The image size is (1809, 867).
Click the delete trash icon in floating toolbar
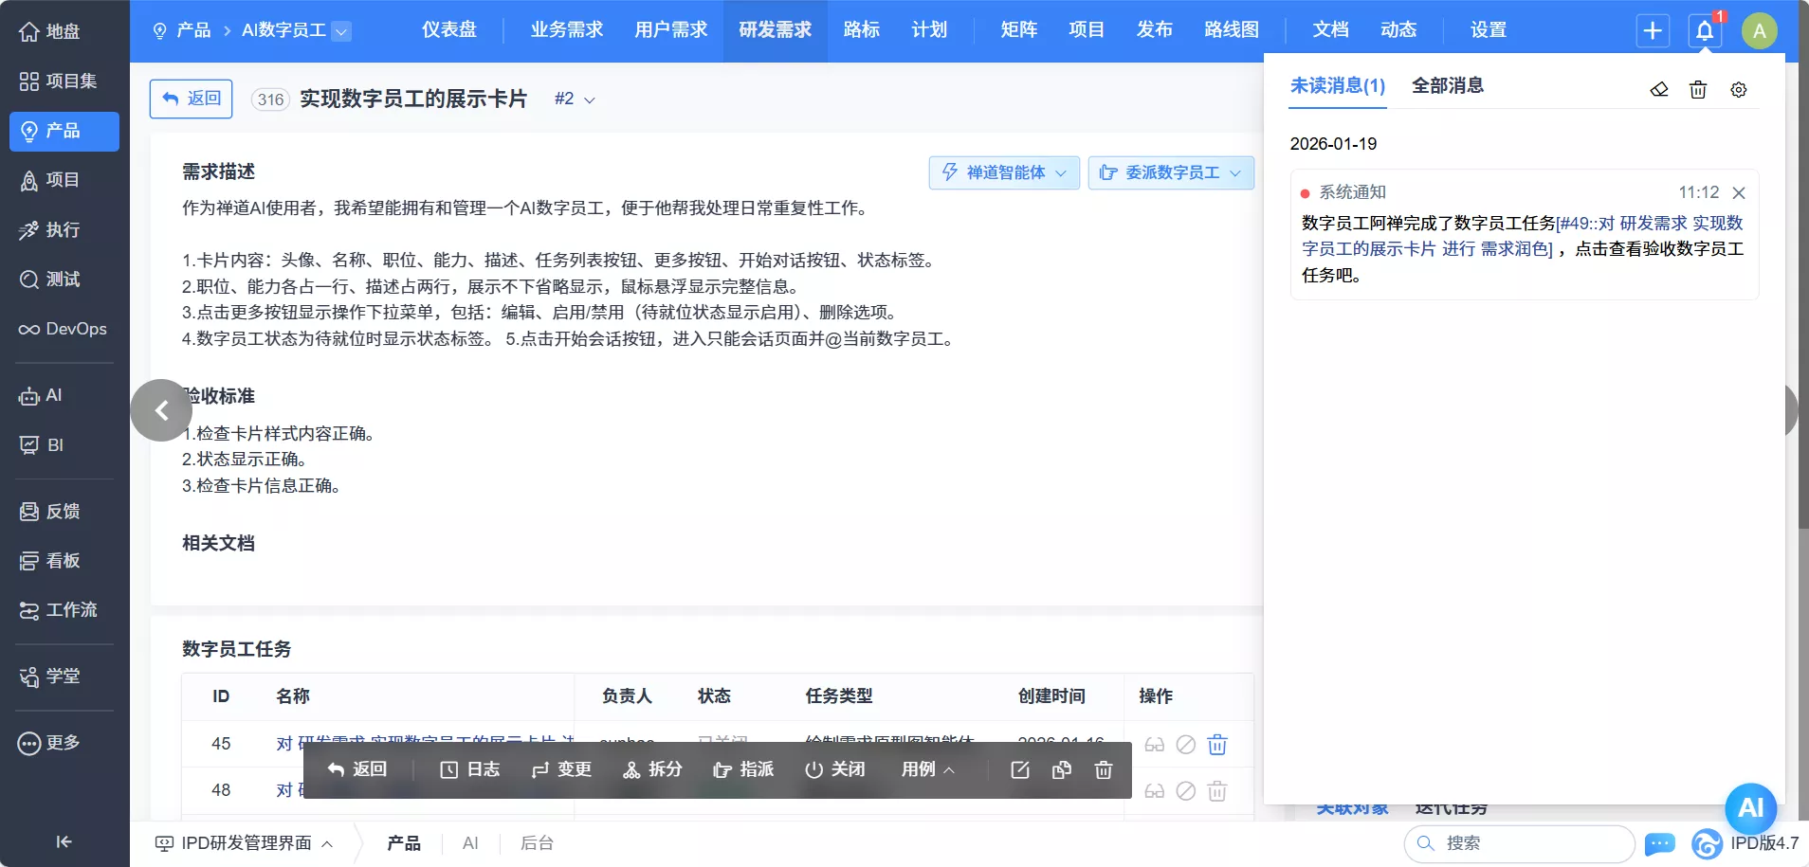point(1103,769)
